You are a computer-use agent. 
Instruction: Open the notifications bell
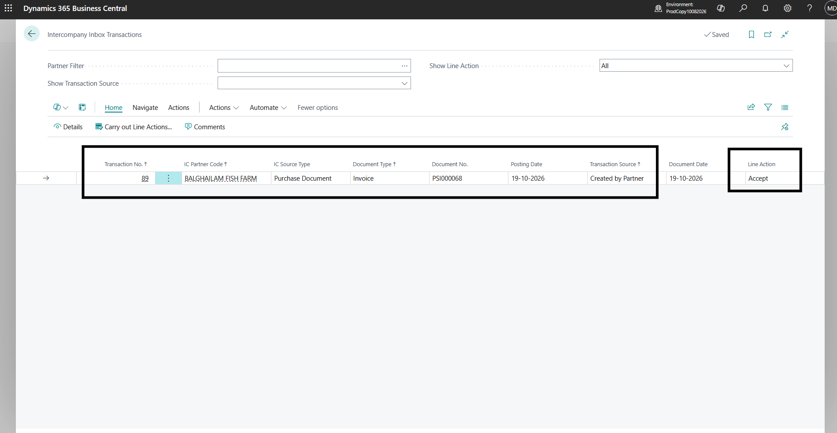[x=765, y=8]
